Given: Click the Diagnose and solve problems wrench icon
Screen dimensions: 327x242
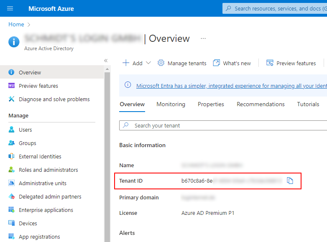Looking at the screenshot, I should click(x=11, y=99).
